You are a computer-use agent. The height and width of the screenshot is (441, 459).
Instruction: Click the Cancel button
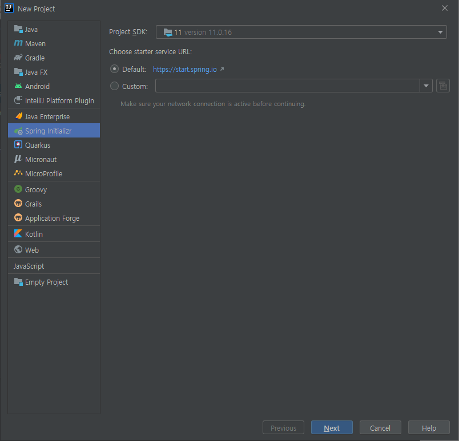tap(380, 427)
